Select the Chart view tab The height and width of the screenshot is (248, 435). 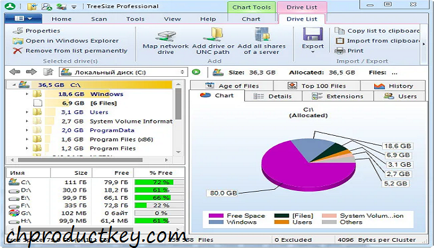(217, 95)
